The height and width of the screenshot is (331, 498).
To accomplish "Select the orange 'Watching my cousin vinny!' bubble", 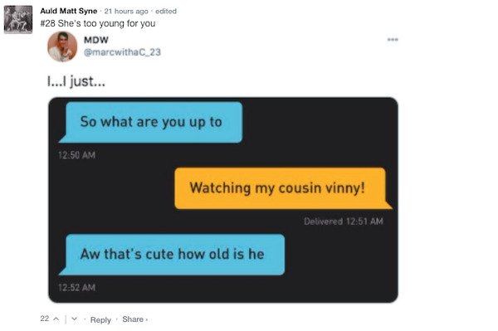I will (283, 188).
